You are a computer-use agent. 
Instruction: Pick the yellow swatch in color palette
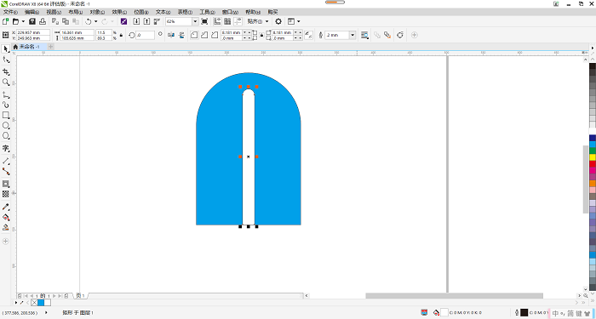click(x=593, y=157)
